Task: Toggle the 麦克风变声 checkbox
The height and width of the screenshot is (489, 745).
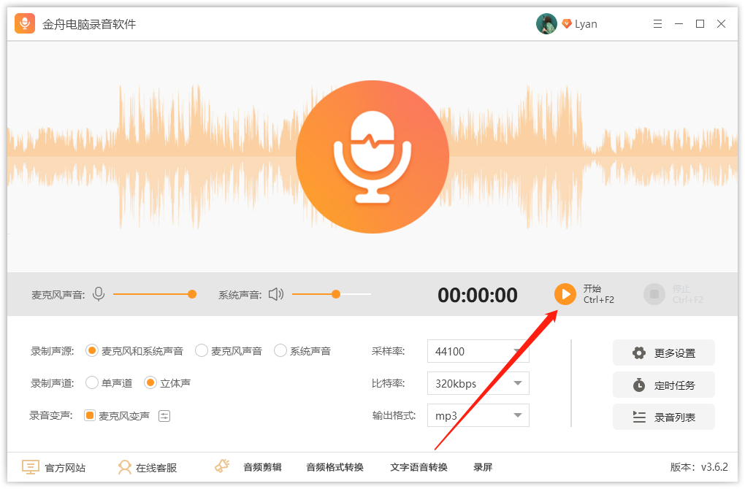Action: click(x=89, y=416)
